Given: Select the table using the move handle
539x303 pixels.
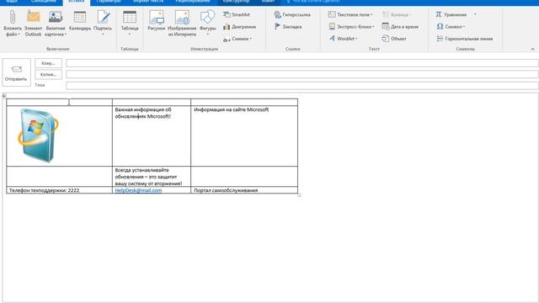Looking at the screenshot, I should (4, 96).
